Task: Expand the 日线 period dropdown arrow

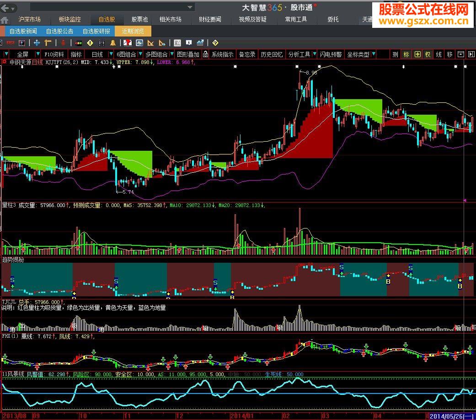Action: tap(111, 54)
